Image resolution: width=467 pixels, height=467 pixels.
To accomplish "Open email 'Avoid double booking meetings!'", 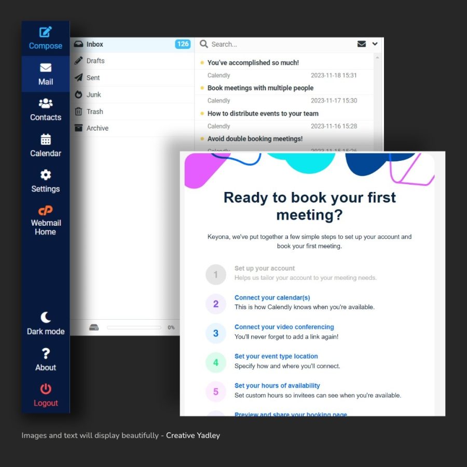I will 255,139.
